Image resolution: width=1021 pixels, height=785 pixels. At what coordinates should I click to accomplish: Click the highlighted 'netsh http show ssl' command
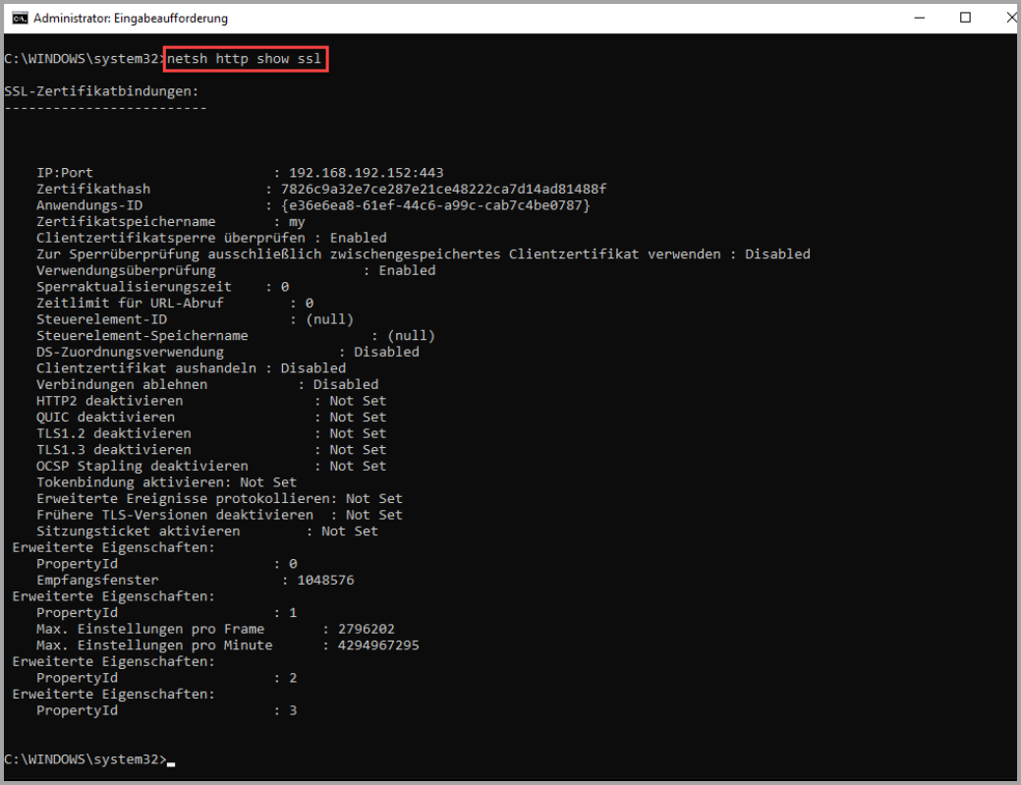(244, 59)
